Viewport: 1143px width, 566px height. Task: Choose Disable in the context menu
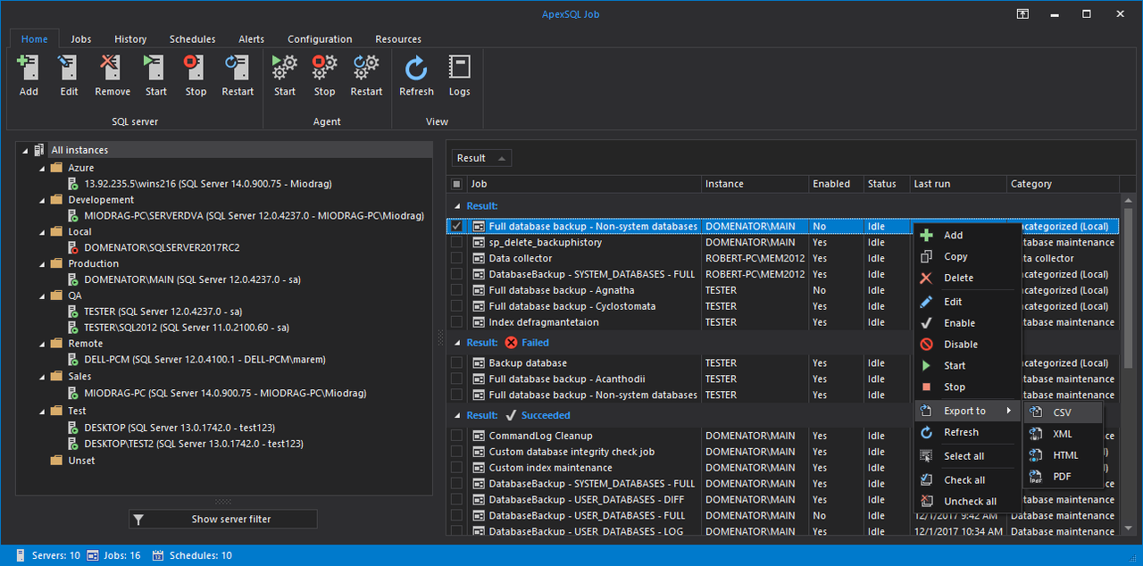pyautogui.click(x=968, y=345)
